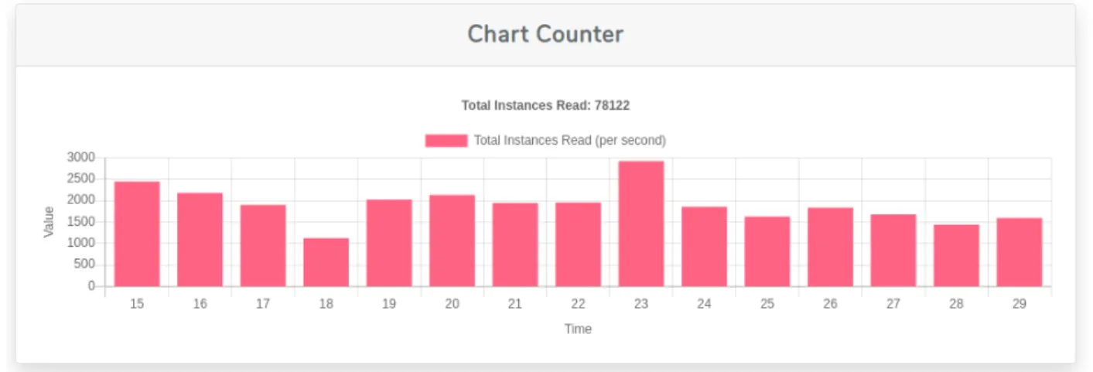Screen dimensions: 1093x372
Task: Click the bar for time 24
Action: coord(704,247)
